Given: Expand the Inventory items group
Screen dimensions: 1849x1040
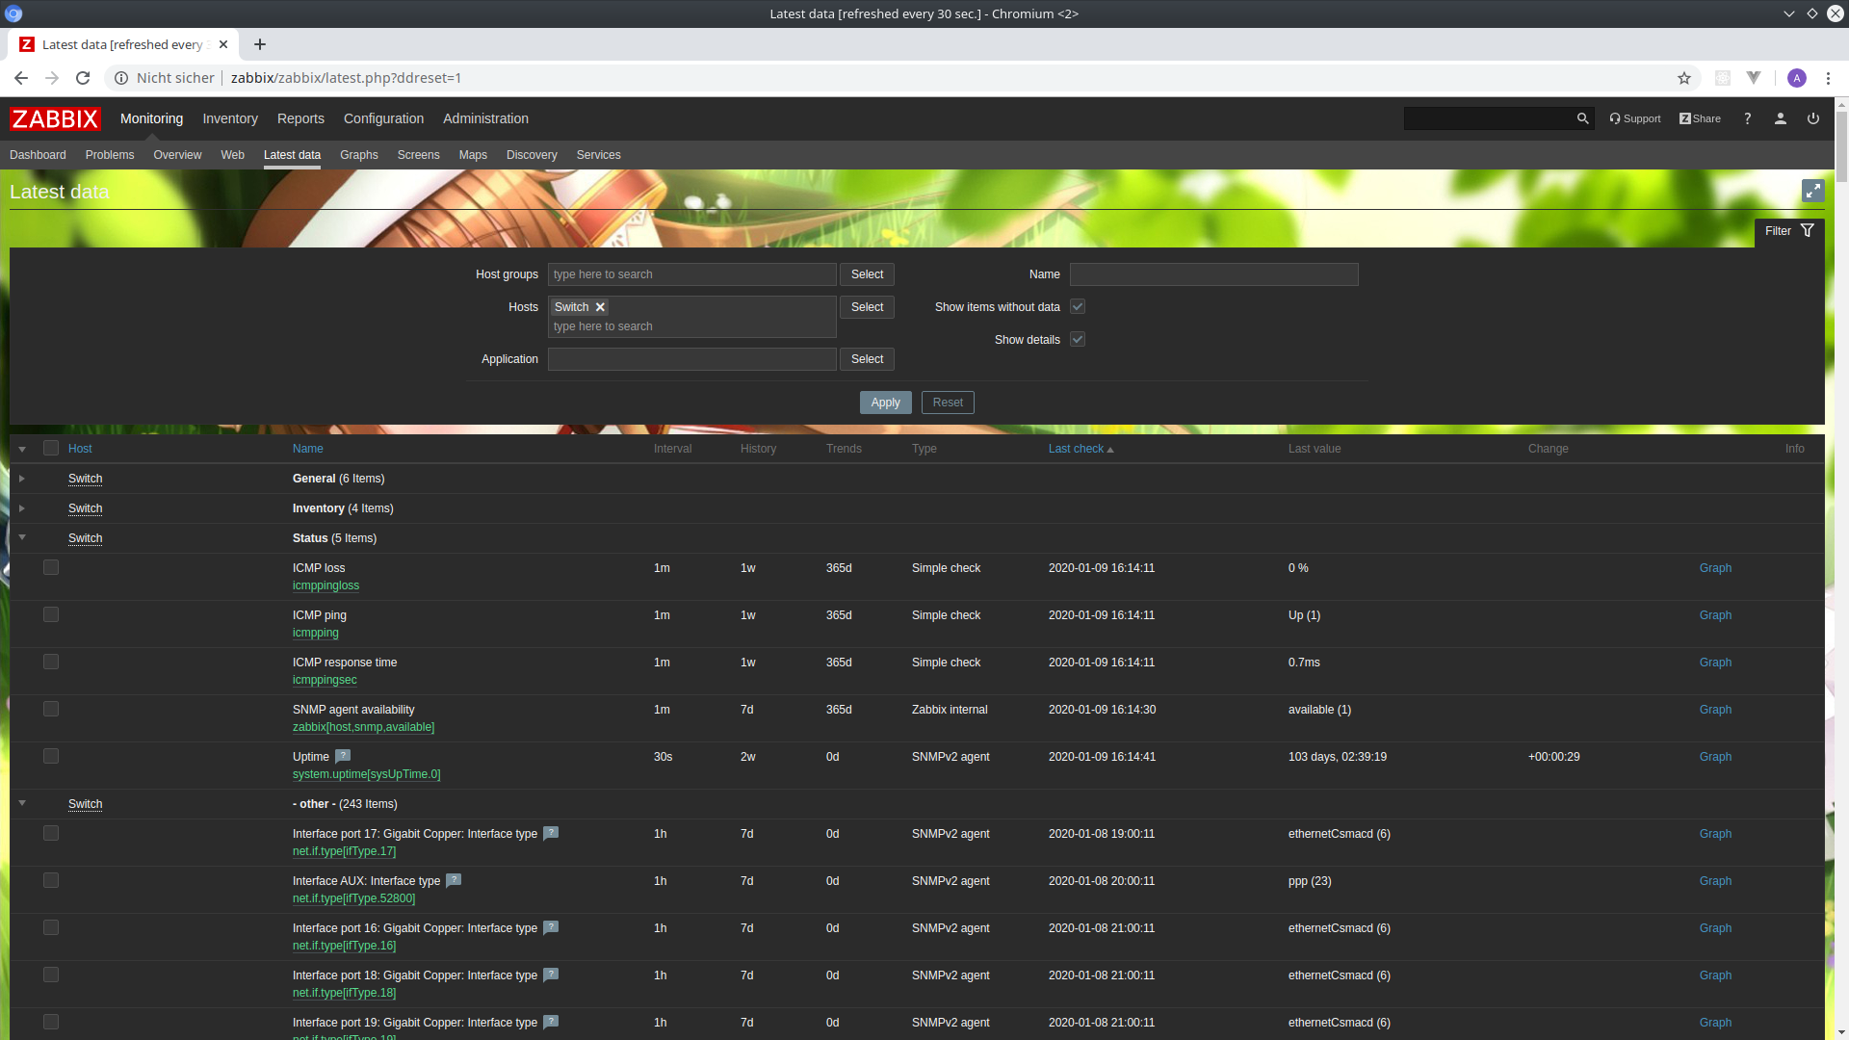Looking at the screenshot, I should point(22,508).
